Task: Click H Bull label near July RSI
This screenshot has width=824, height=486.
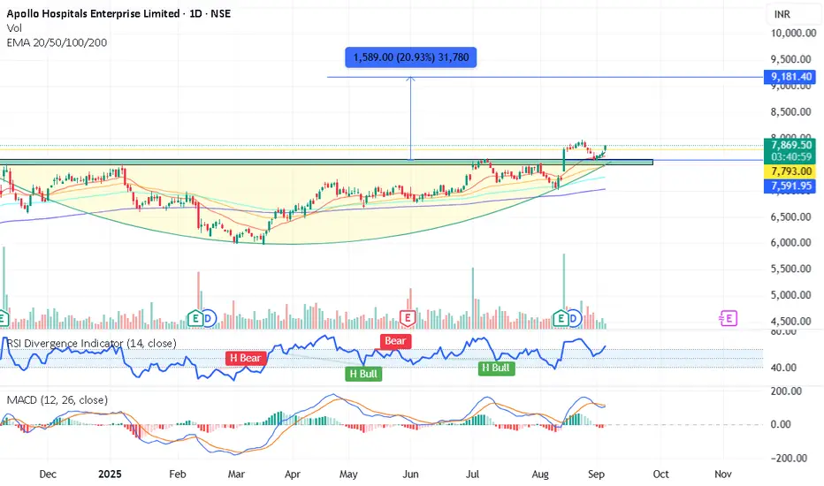Action: (496, 368)
